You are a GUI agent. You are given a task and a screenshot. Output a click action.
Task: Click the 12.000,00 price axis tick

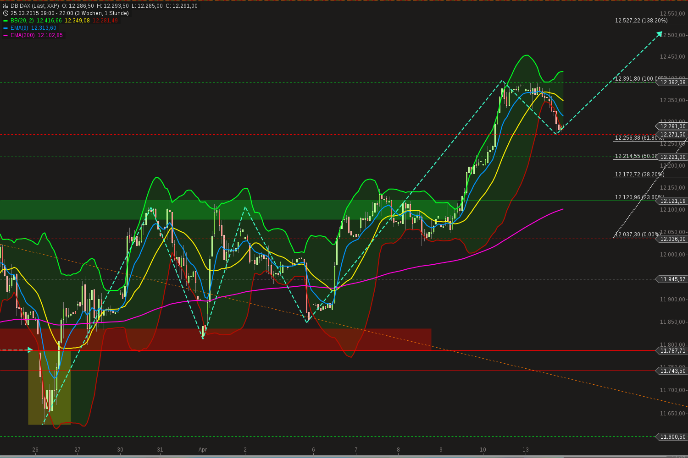(x=672, y=255)
